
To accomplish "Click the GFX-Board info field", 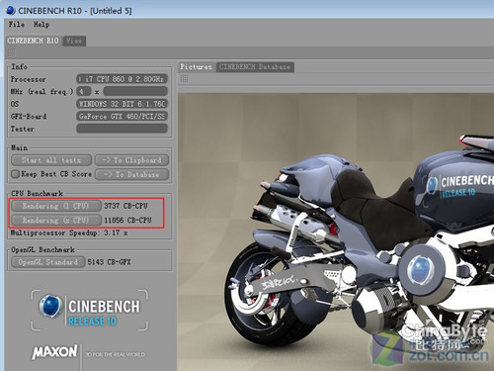I will click(123, 116).
